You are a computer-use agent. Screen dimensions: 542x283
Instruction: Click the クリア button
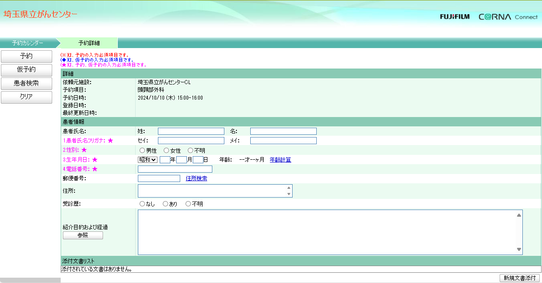(x=26, y=97)
